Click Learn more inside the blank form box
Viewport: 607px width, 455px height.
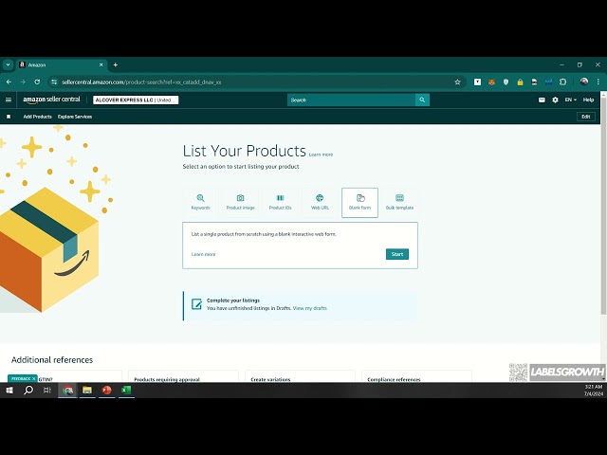pos(203,254)
